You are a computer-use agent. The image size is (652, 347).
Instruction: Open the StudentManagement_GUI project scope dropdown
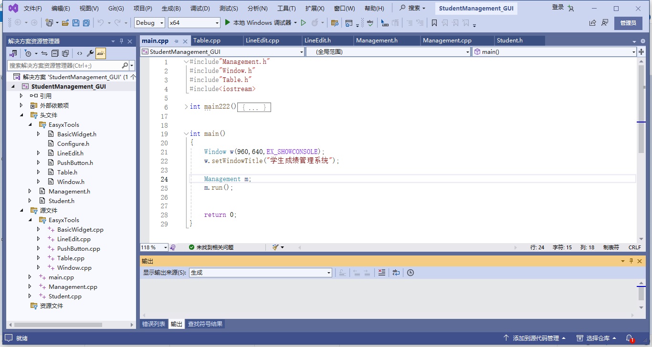point(222,51)
